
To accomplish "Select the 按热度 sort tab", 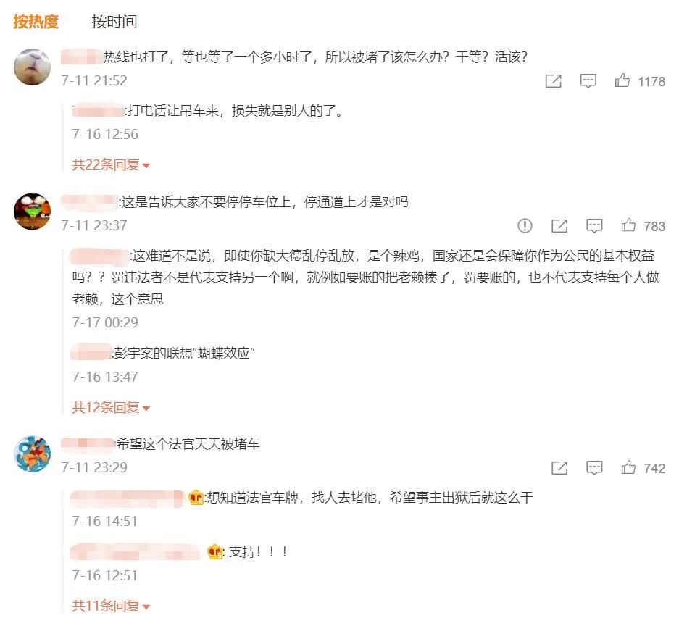I will pyautogui.click(x=36, y=21).
